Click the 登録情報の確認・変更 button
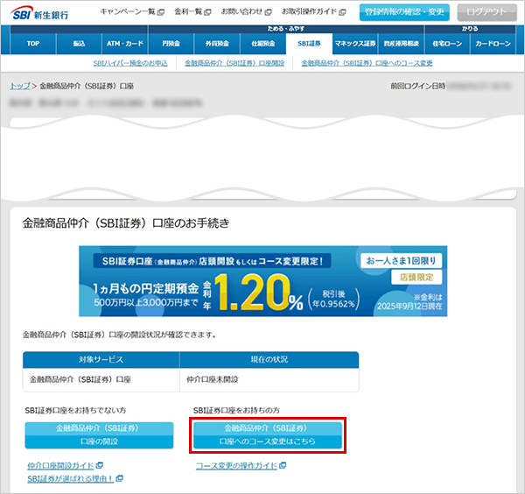This screenshot has height=494, width=525. coord(404,12)
